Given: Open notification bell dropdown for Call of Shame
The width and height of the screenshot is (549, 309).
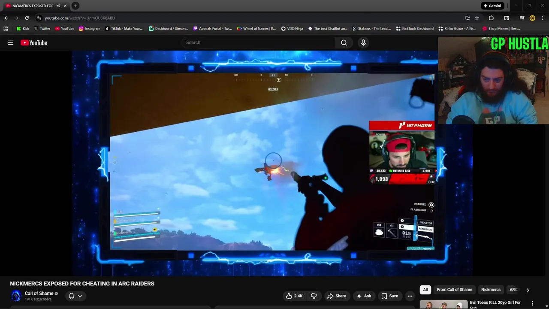Looking at the screenshot, I should pyautogui.click(x=75, y=296).
